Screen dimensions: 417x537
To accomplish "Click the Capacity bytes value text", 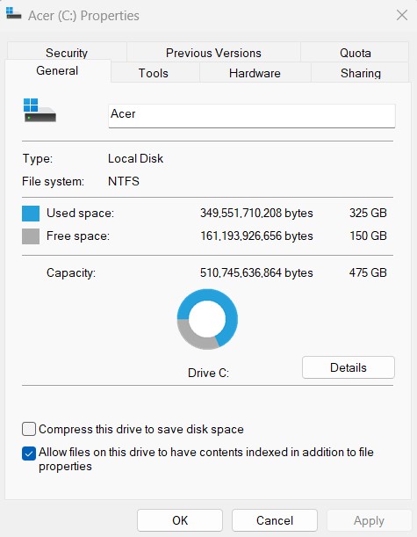I will click(x=256, y=272).
